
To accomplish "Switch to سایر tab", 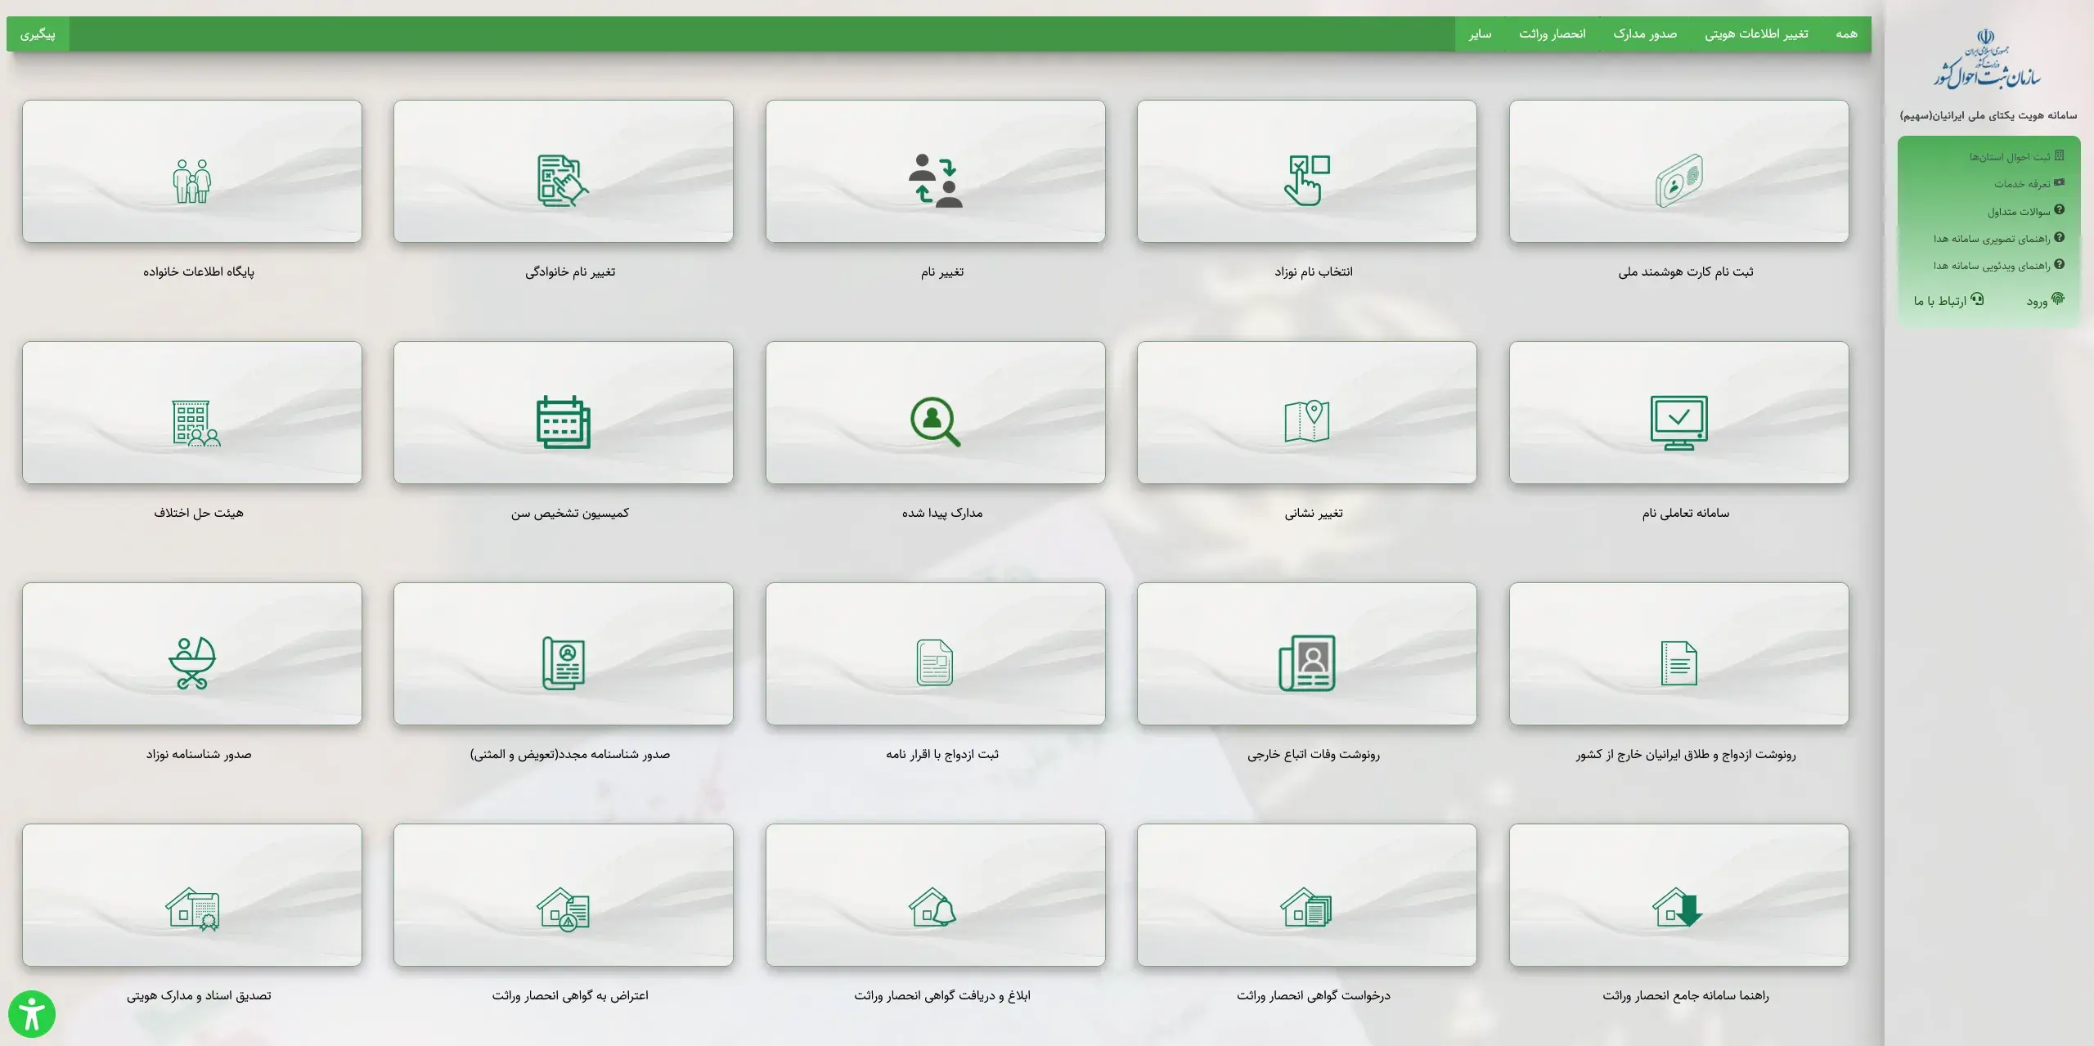I will click(1480, 34).
